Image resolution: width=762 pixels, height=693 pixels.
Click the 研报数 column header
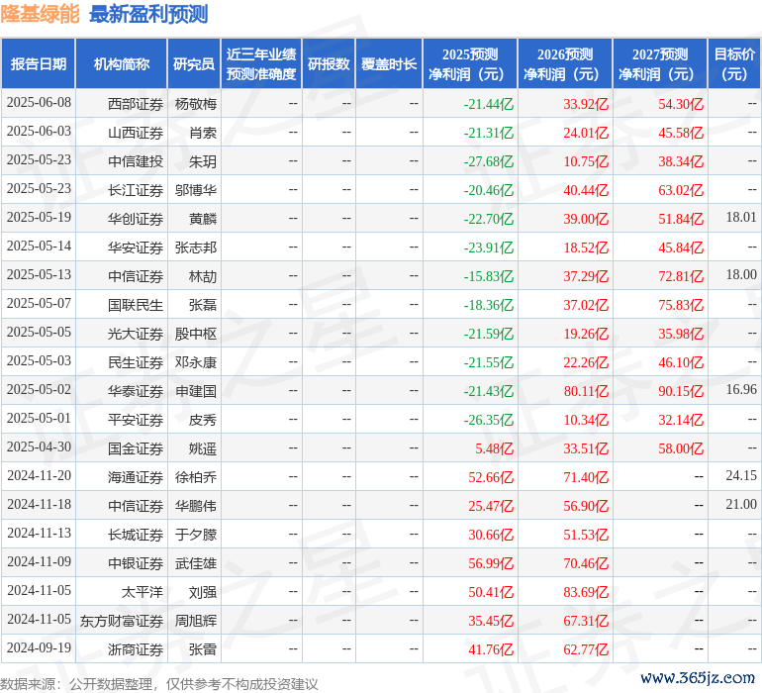[329, 64]
